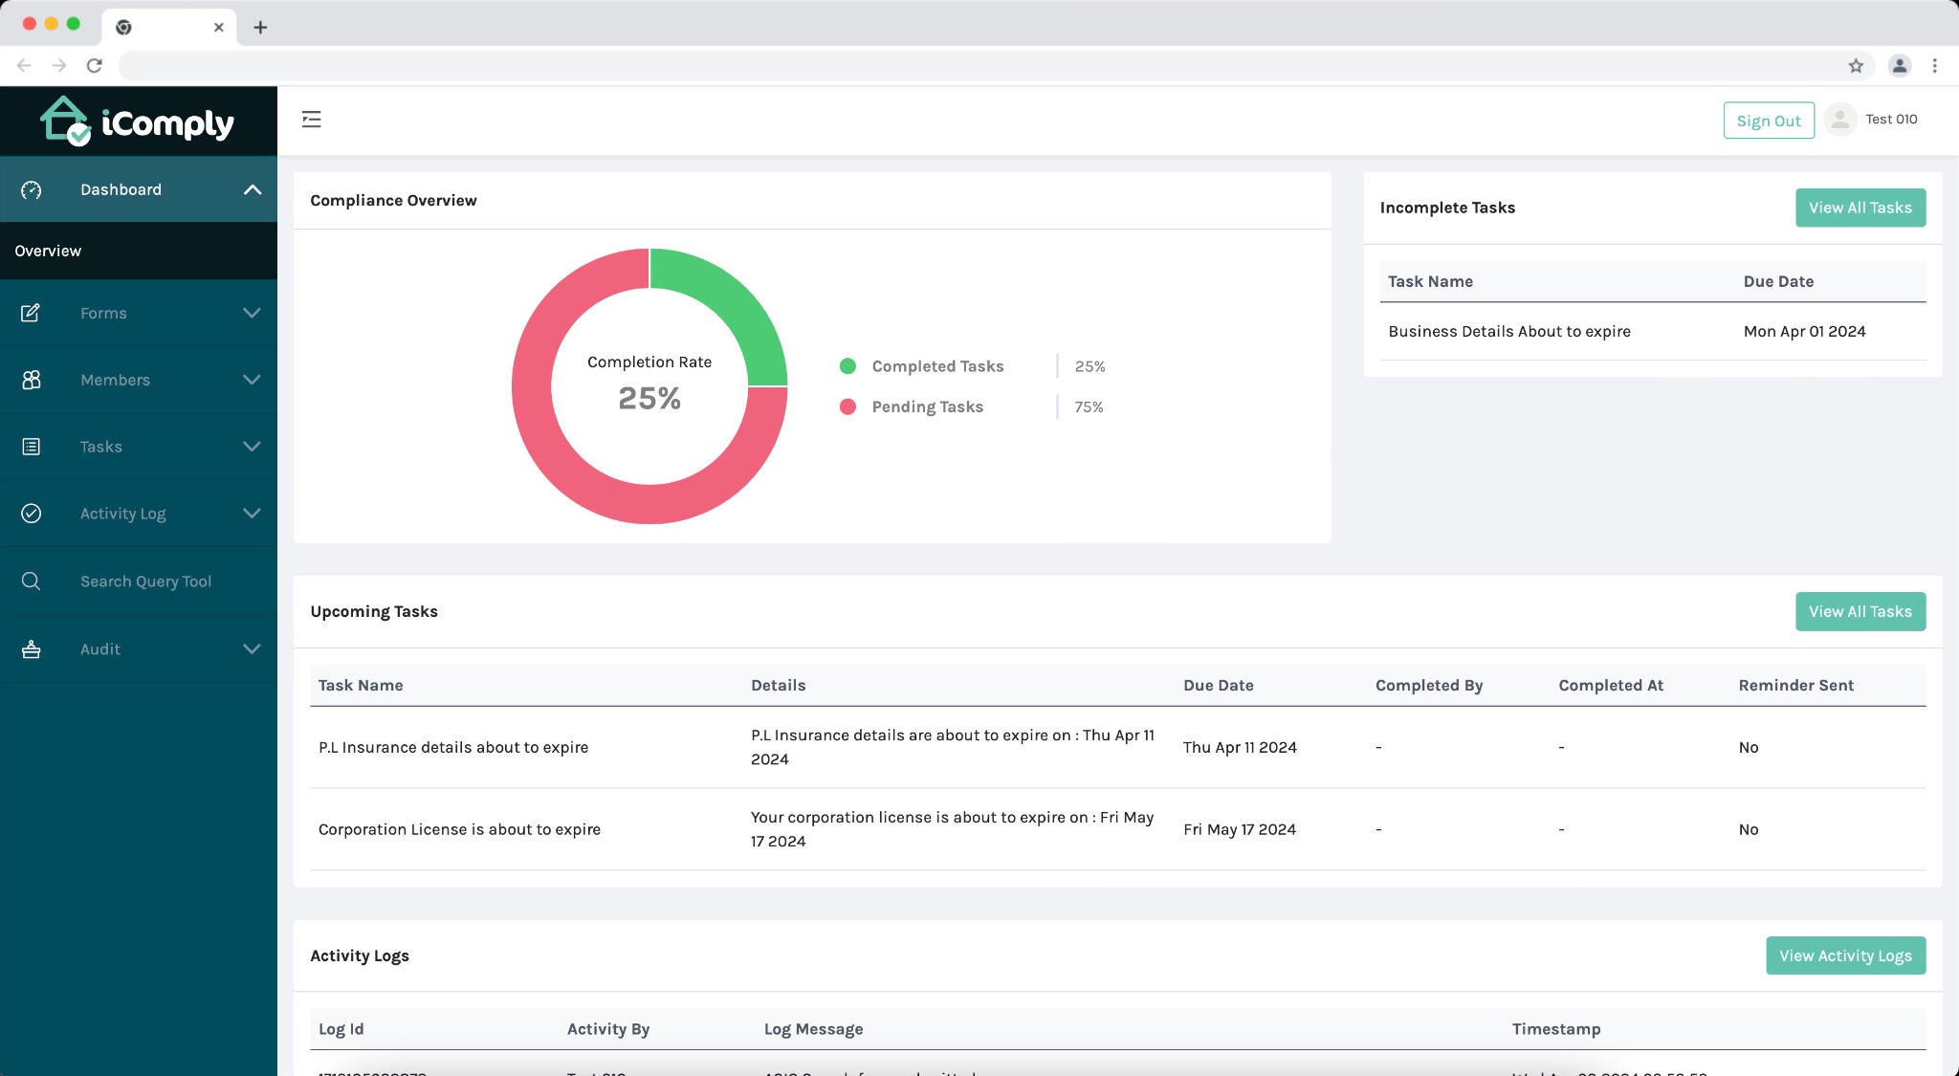Reload the page

pyautogui.click(x=94, y=66)
